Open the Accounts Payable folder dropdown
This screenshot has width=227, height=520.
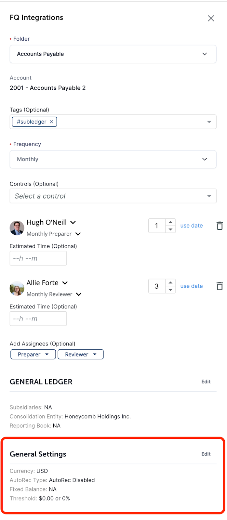point(113,54)
